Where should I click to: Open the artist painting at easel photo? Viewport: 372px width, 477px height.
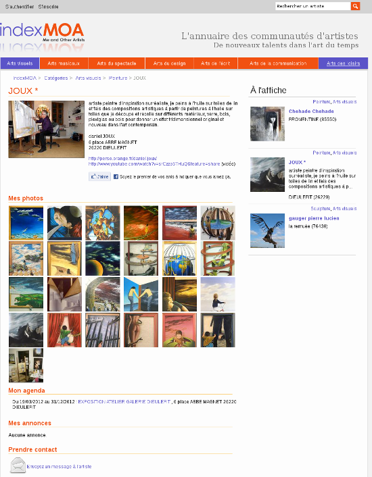[x=46, y=129]
